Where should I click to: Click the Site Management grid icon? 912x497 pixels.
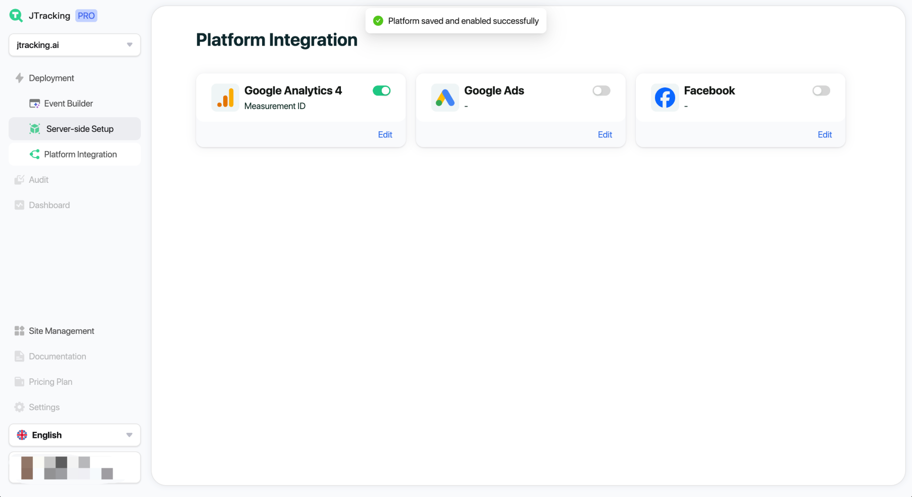tap(20, 331)
